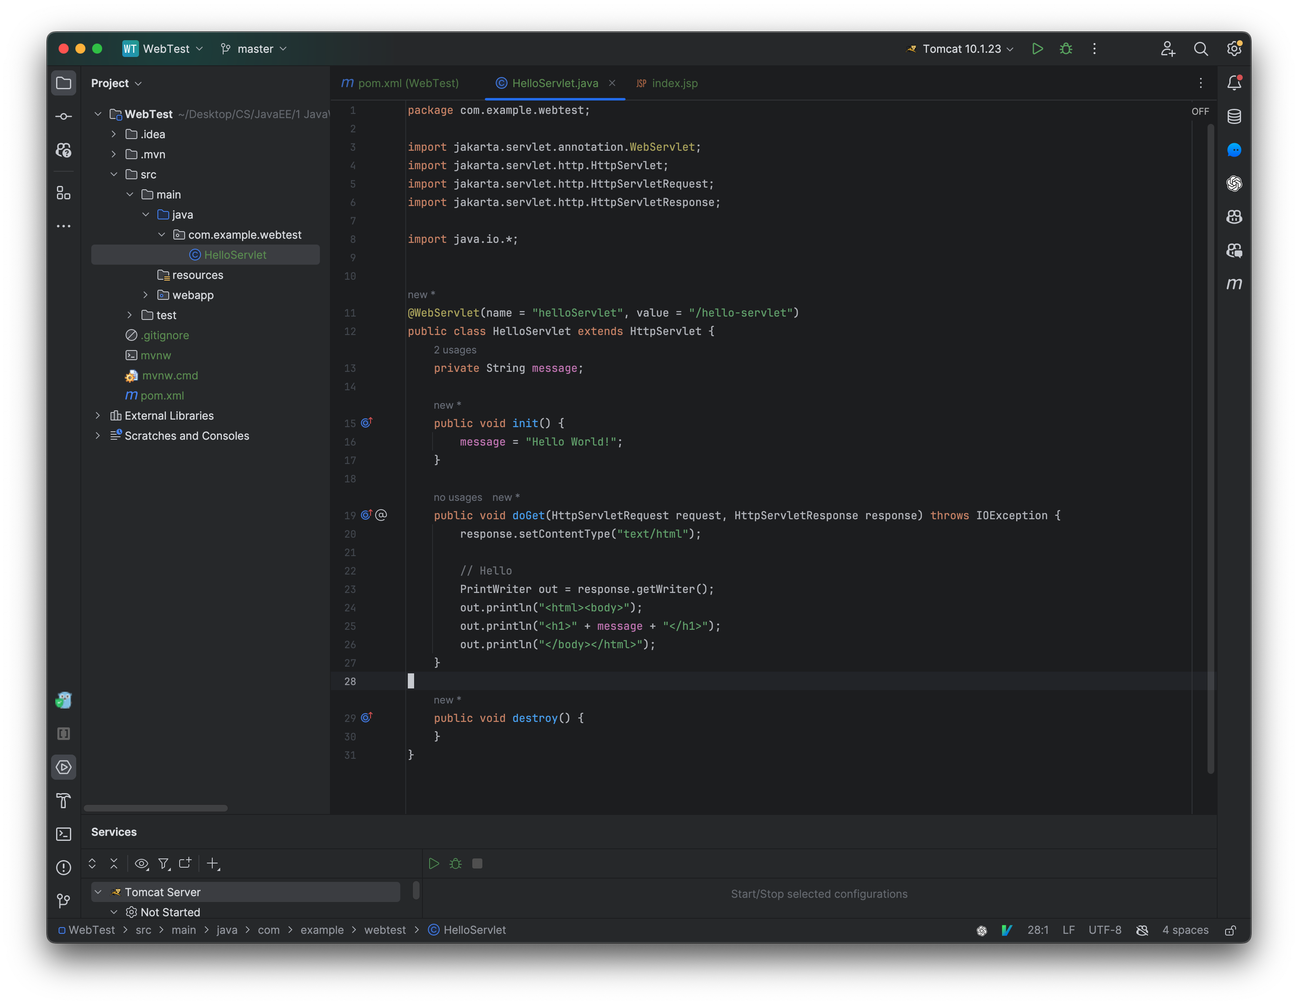
Task: Select HelloServlet.java tab
Action: [x=554, y=83]
